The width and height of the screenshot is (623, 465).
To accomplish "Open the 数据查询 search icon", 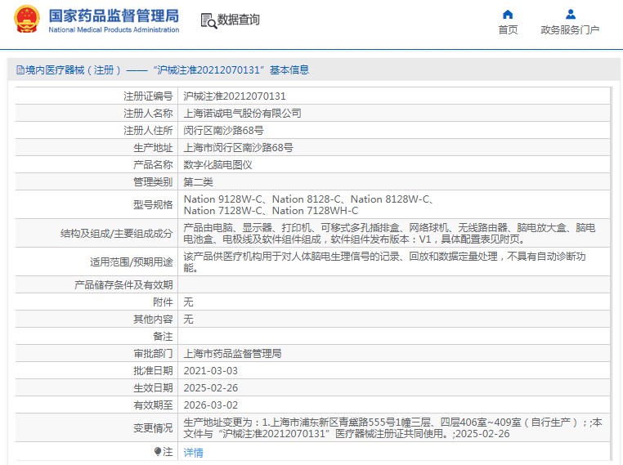I will pyautogui.click(x=208, y=20).
